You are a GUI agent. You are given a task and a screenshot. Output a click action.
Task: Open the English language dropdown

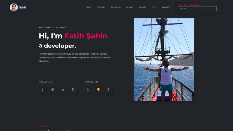coord(197,9)
